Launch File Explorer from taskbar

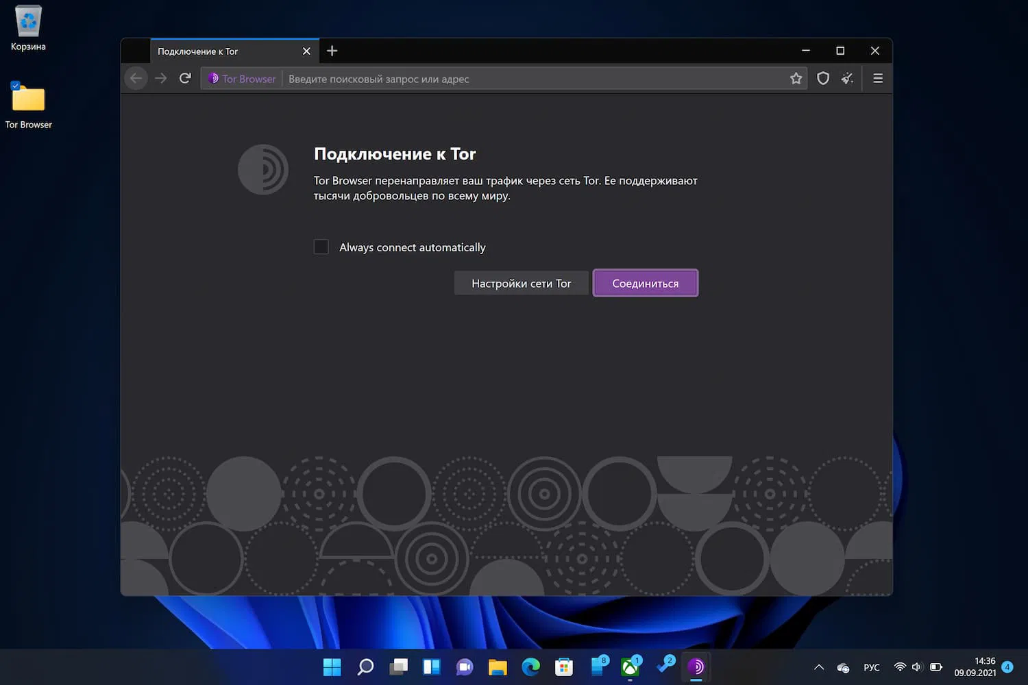498,667
